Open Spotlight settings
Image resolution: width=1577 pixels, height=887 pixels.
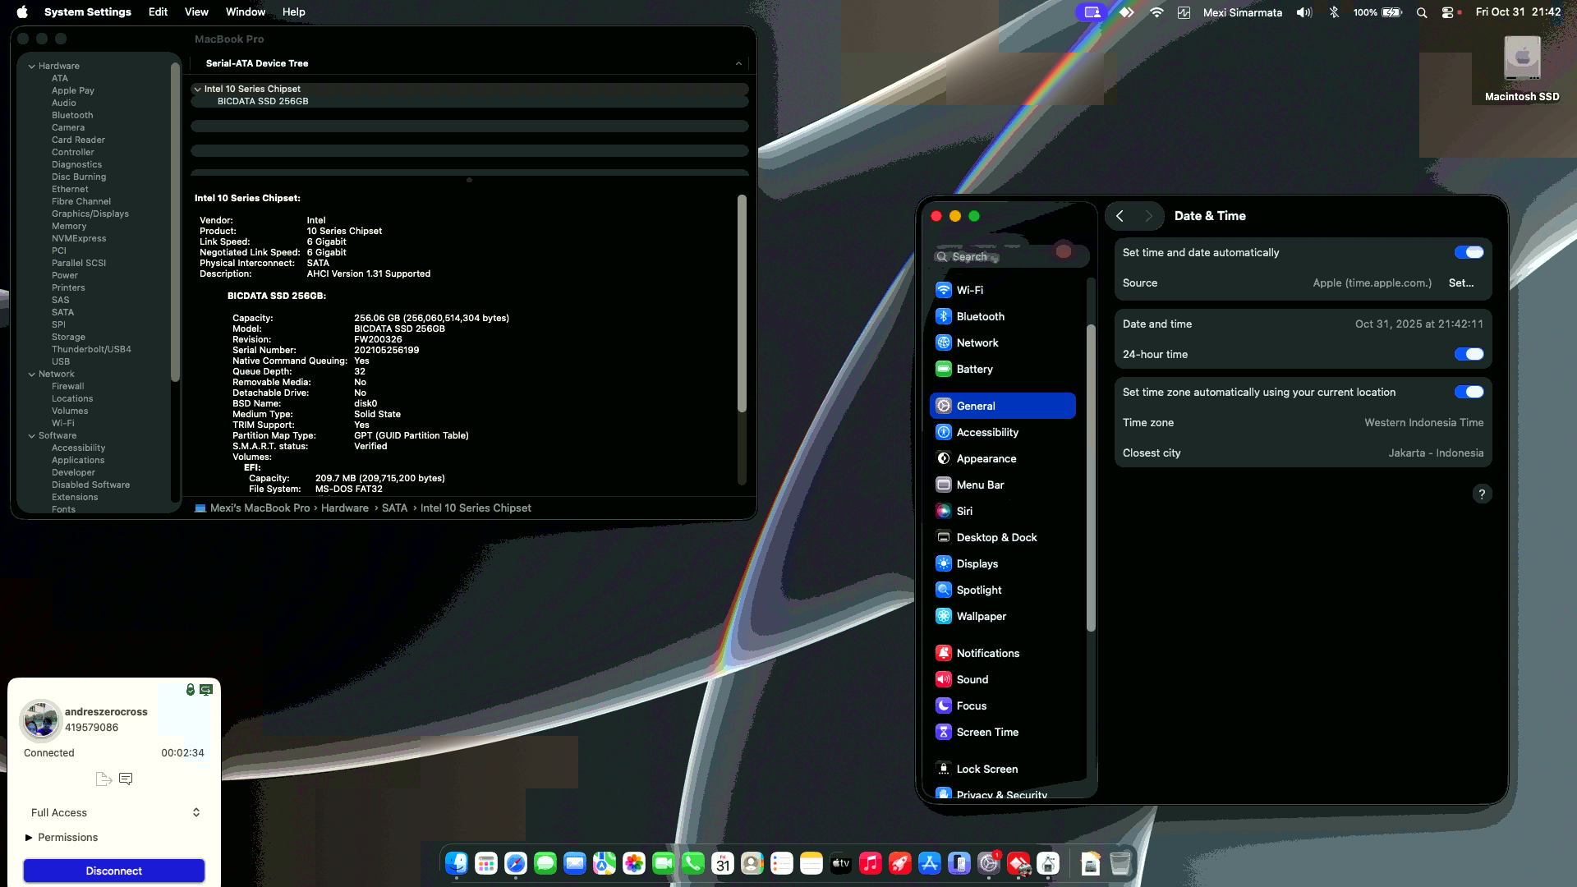pyautogui.click(x=1002, y=590)
